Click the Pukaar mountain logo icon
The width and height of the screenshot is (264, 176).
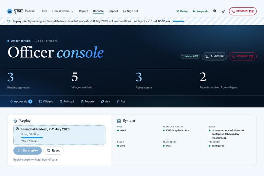coord(10,11)
